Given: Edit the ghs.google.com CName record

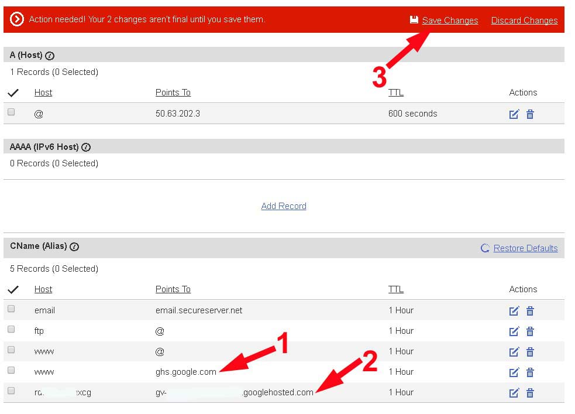Looking at the screenshot, I should 514,372.
